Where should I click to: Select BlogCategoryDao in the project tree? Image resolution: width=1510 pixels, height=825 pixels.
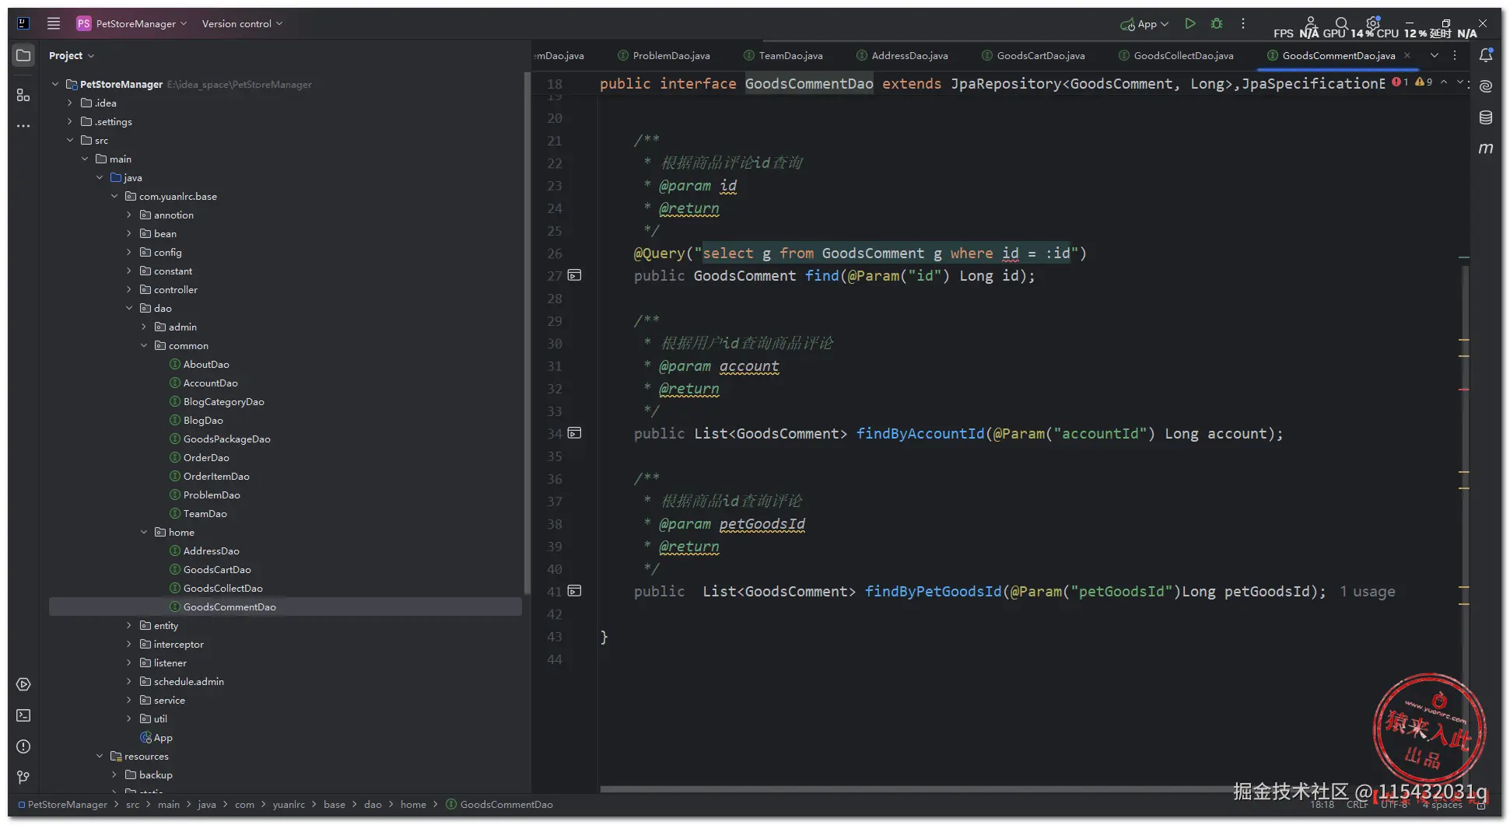coord(223,401)
